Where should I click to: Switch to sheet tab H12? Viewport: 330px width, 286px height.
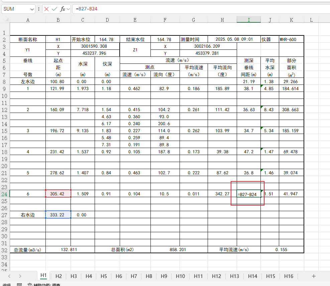point(216,276)
